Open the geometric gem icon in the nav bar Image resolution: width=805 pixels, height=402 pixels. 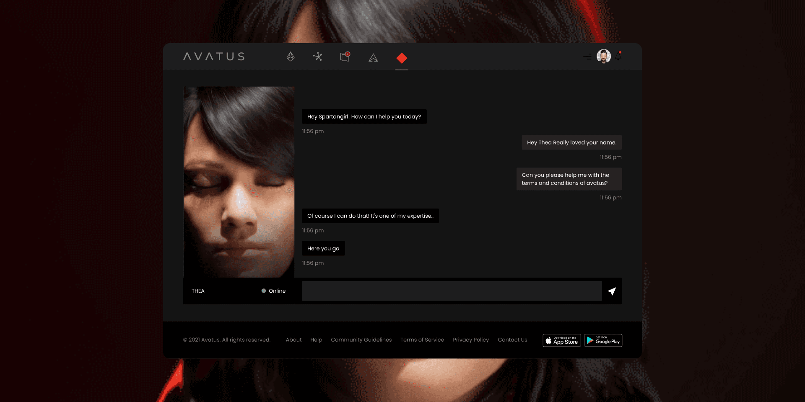(291, 57)
